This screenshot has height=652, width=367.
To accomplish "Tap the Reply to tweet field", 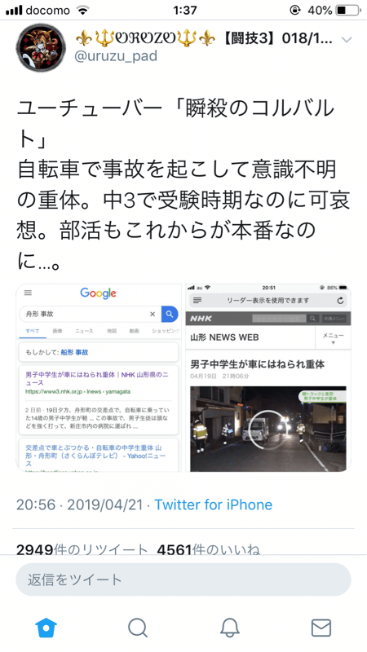I will 183,579.
